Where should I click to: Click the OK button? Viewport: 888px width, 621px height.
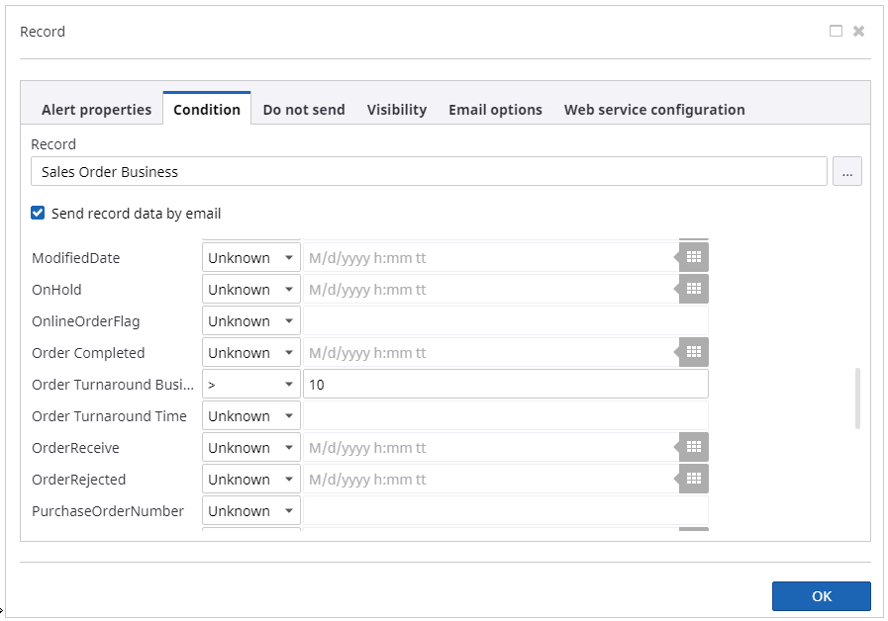[821, 596]
